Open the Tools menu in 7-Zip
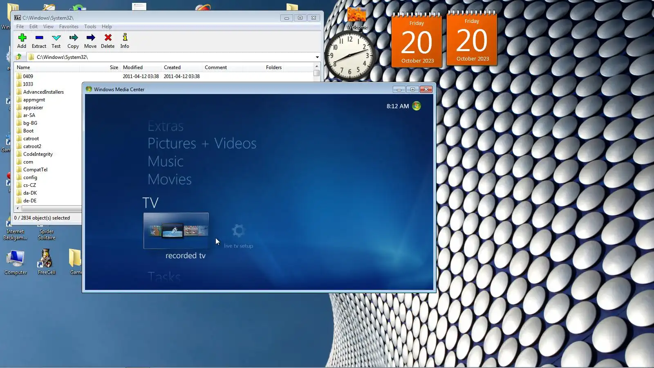The image size is (654, 368). tap(90, 27)
